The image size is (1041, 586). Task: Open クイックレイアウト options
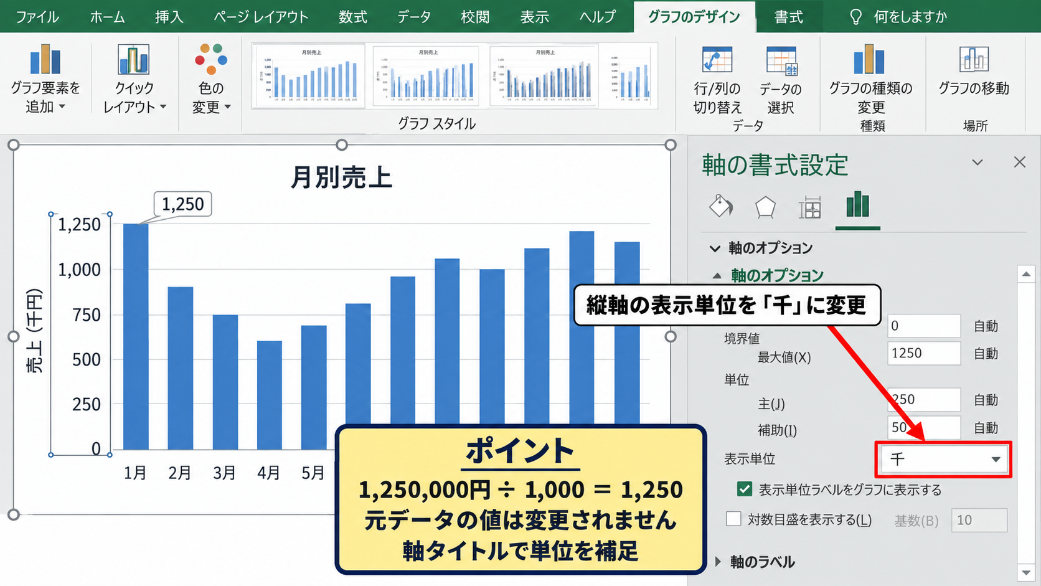(x=134, y=78)
